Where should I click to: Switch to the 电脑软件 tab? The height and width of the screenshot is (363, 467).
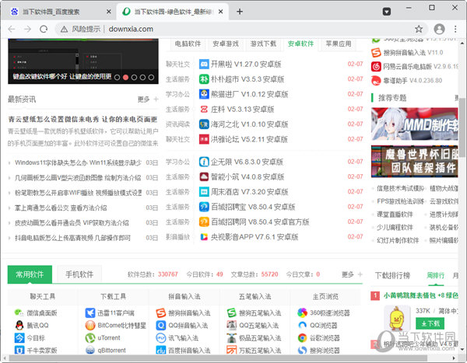pyautogui.click(x=188, y=44)
